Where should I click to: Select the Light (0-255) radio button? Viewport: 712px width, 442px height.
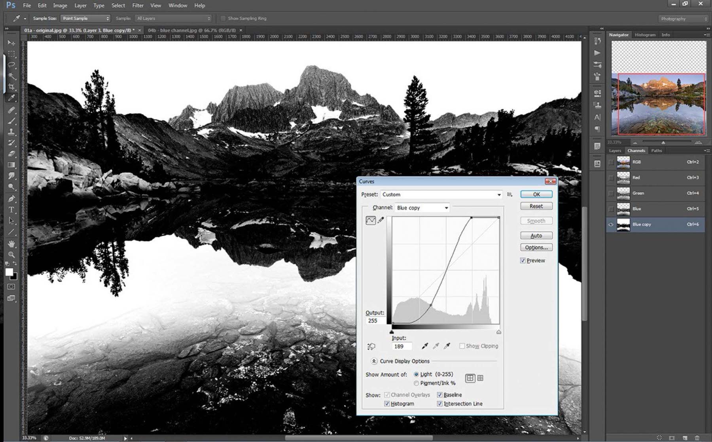pos(416,374)
